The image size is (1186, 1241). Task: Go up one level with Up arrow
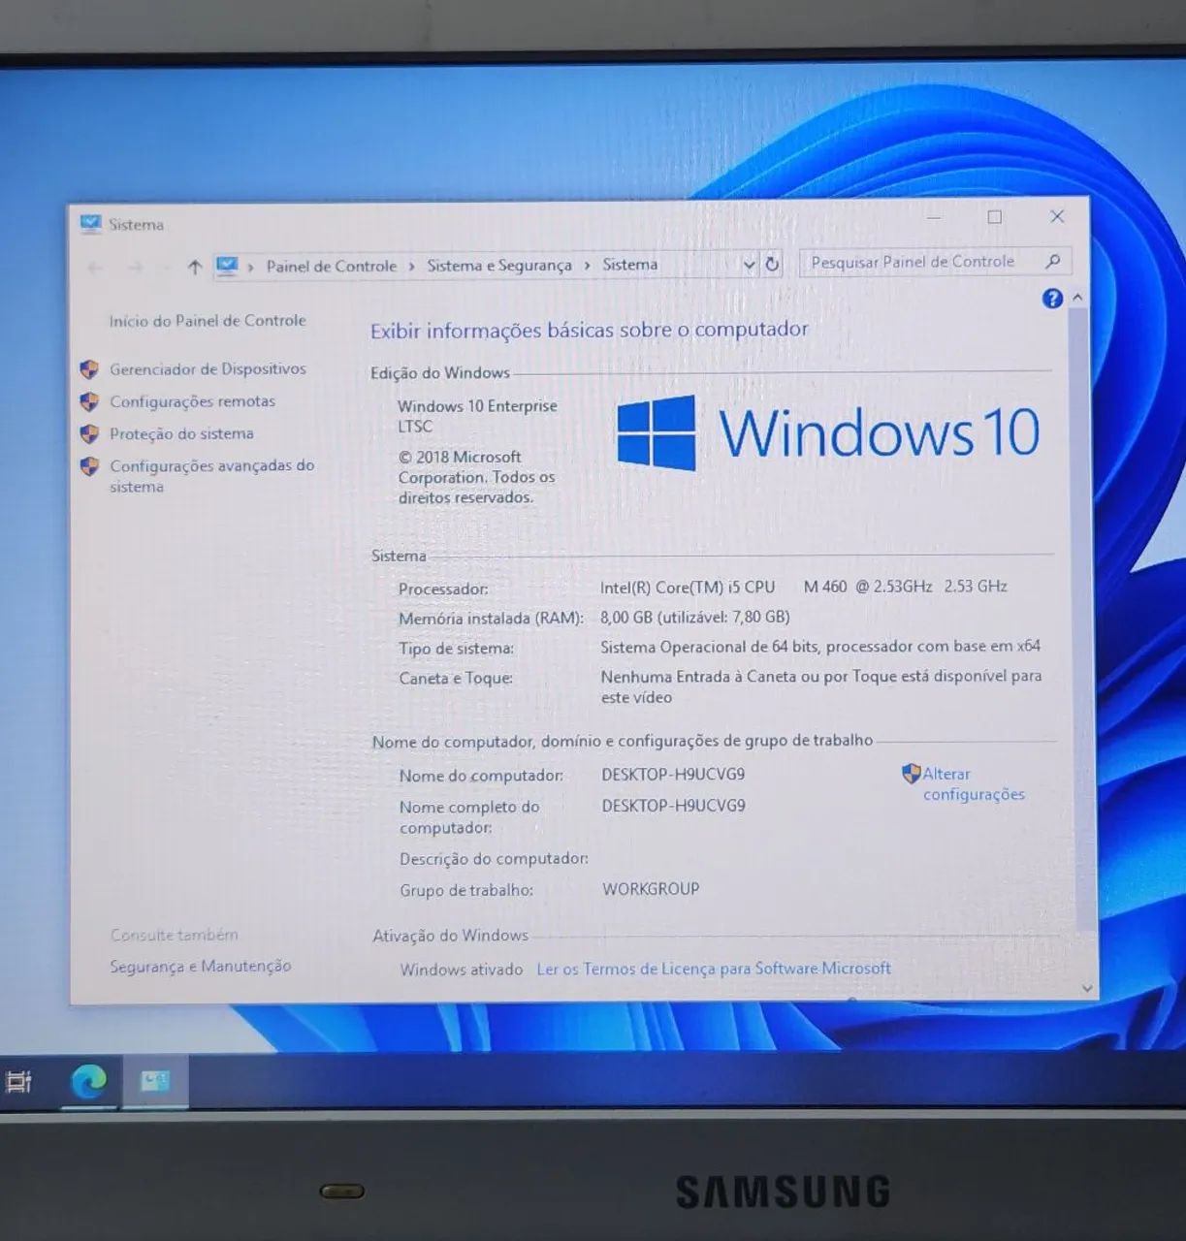tap(194, 268)
